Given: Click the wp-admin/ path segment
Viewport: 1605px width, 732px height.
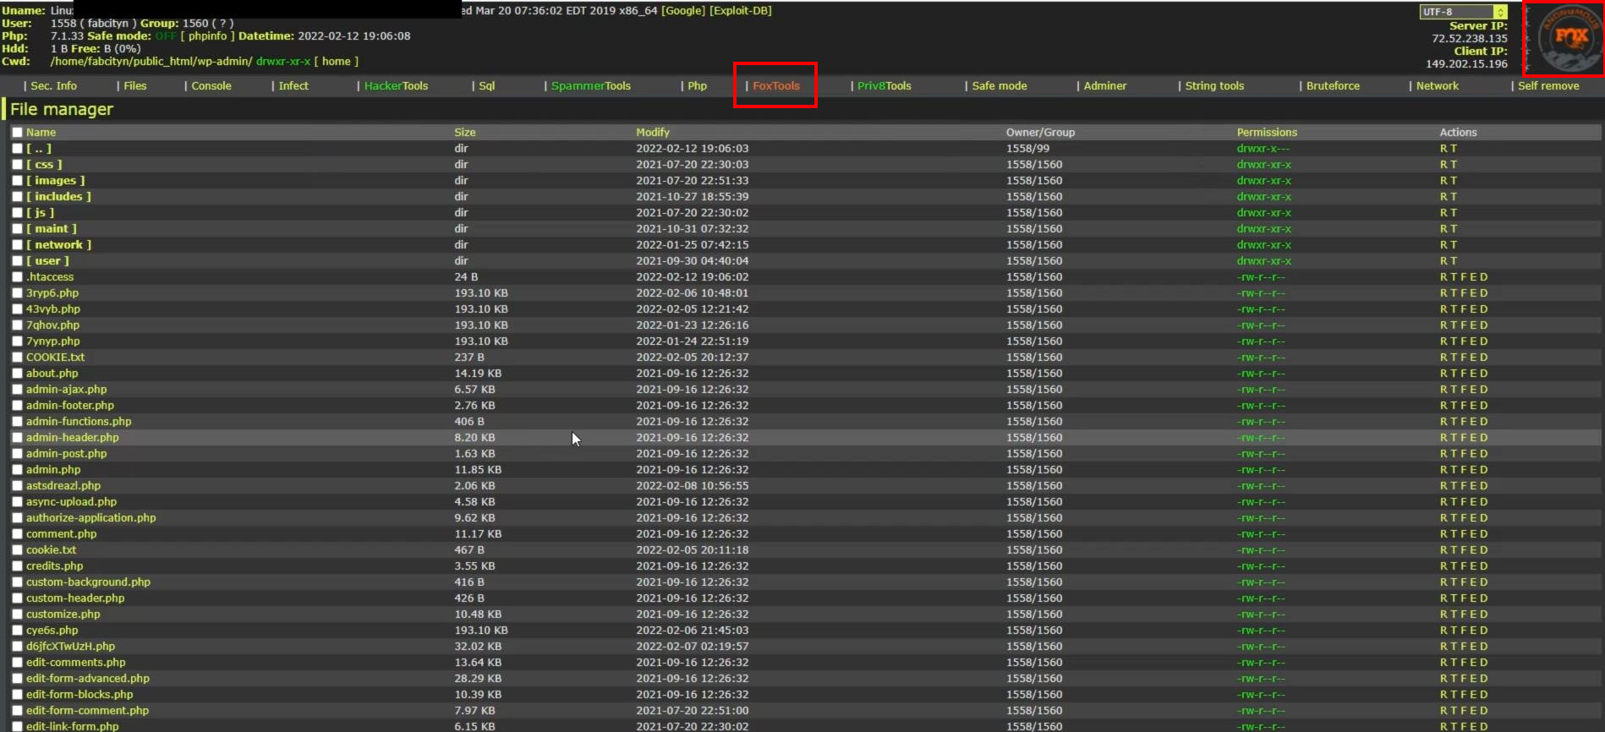Looking at the screenshot, I should point(224,61).
